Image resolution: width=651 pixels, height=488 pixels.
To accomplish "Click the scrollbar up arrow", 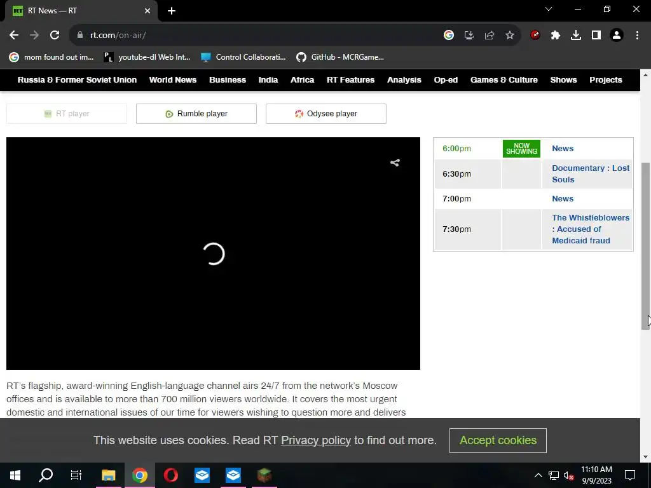I will (x=645, y=75).
